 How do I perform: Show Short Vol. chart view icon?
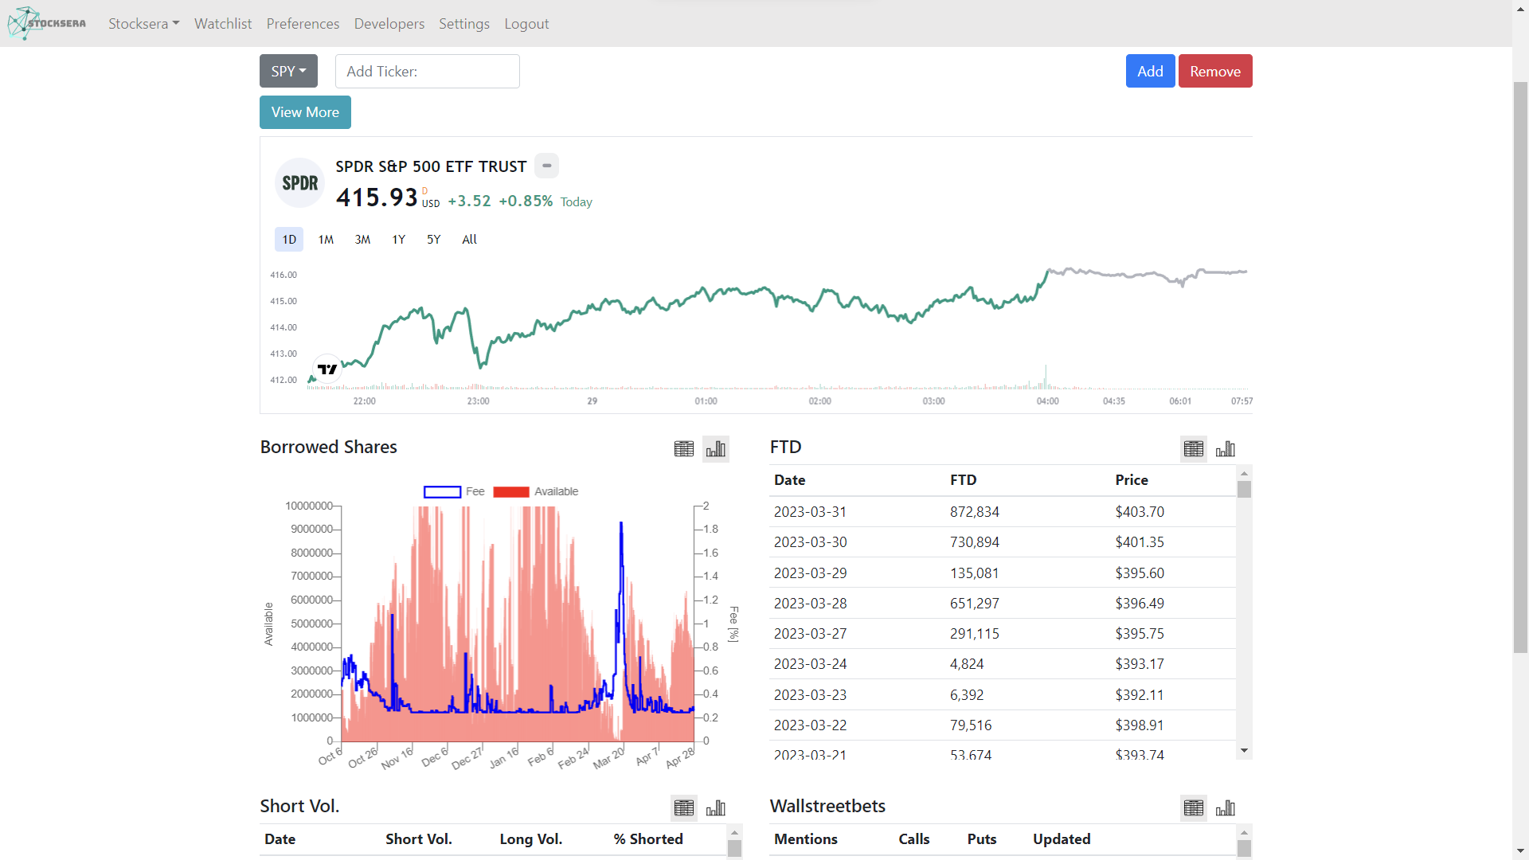pos(715,808)
